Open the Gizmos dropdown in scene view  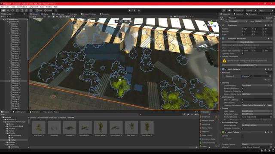point(183,17)
